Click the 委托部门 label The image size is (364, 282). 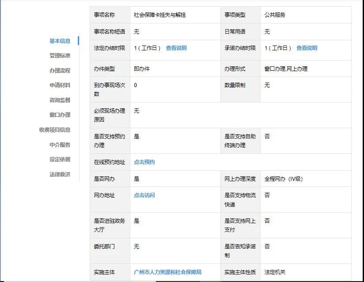(x=104, y=247)
